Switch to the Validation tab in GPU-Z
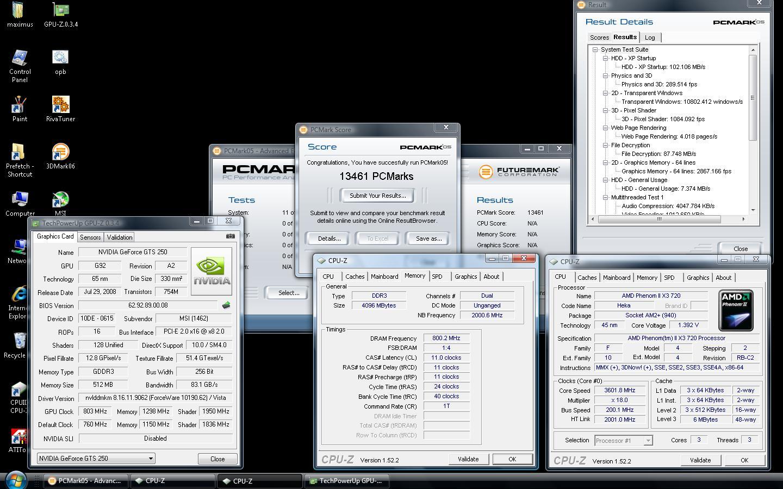Viewport: 783px width, 489px height. (x=120, y=237)
